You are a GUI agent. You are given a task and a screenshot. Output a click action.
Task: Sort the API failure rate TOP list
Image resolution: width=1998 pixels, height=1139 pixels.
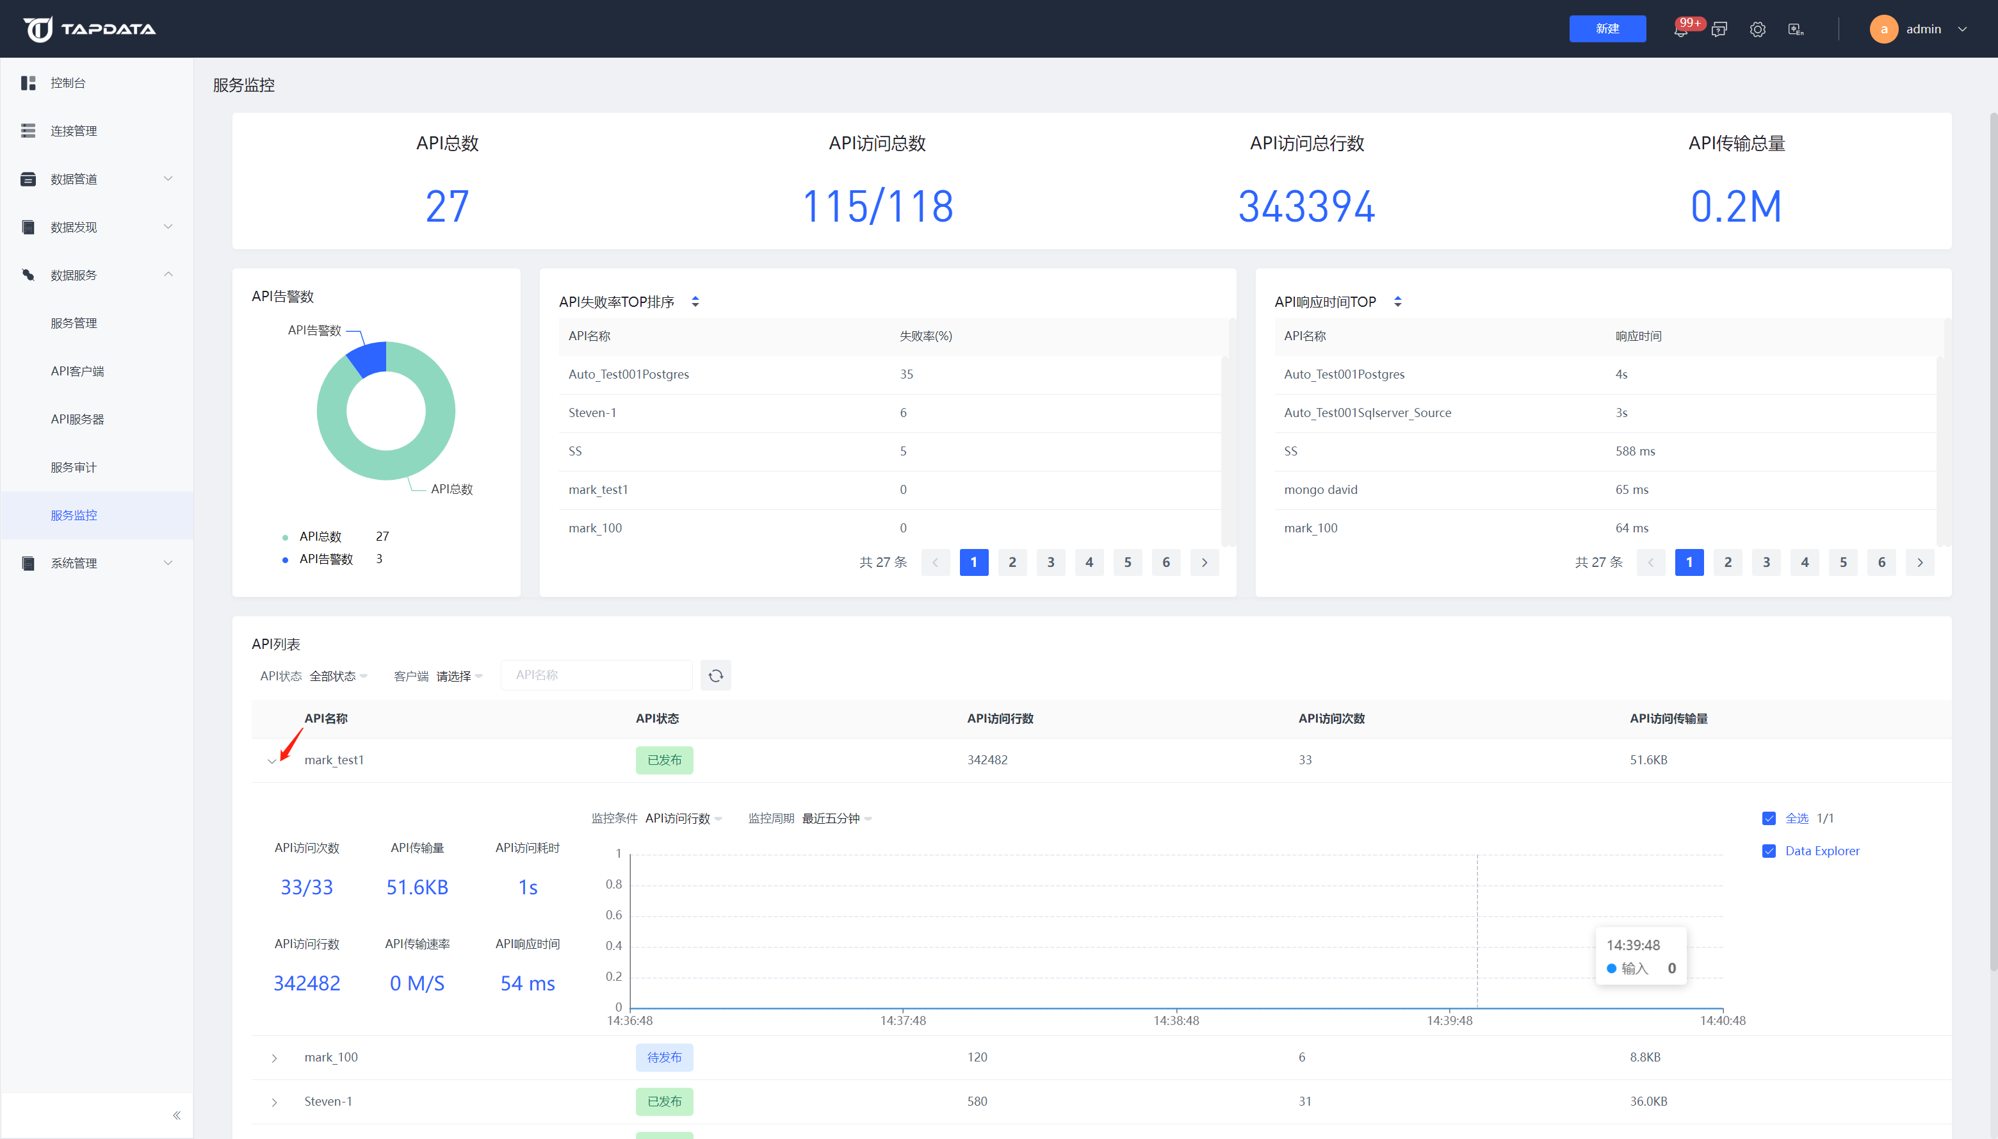tap(695, 301)
